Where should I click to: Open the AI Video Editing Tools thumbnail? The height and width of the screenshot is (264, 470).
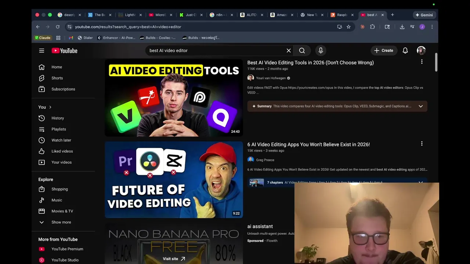coord(174,98)
